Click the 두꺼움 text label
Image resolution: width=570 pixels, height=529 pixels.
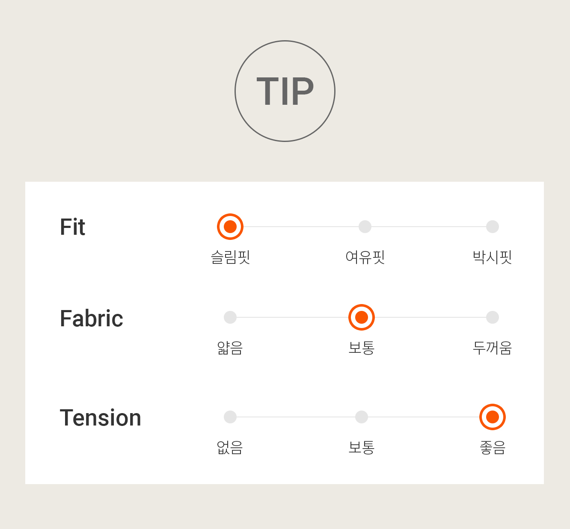click(x=493, y=348)
